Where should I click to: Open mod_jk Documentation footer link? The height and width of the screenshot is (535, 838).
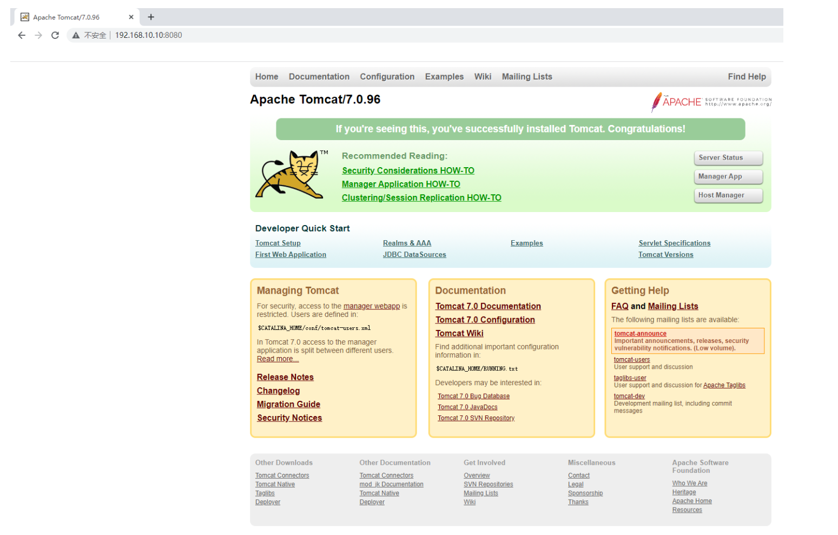click(391, 485)
